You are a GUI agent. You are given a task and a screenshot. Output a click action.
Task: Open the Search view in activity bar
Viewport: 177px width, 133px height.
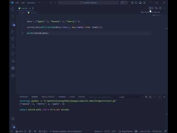tap(13, 16)
